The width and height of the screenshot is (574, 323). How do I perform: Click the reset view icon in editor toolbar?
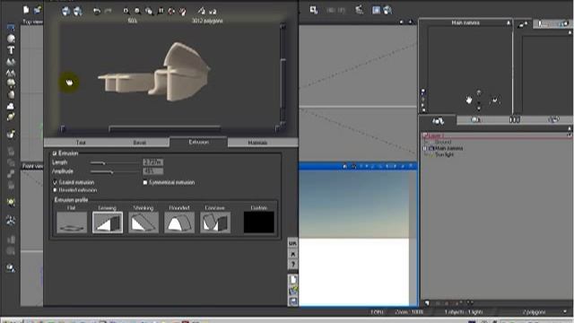pyautogui.click(x=161, y=11)
